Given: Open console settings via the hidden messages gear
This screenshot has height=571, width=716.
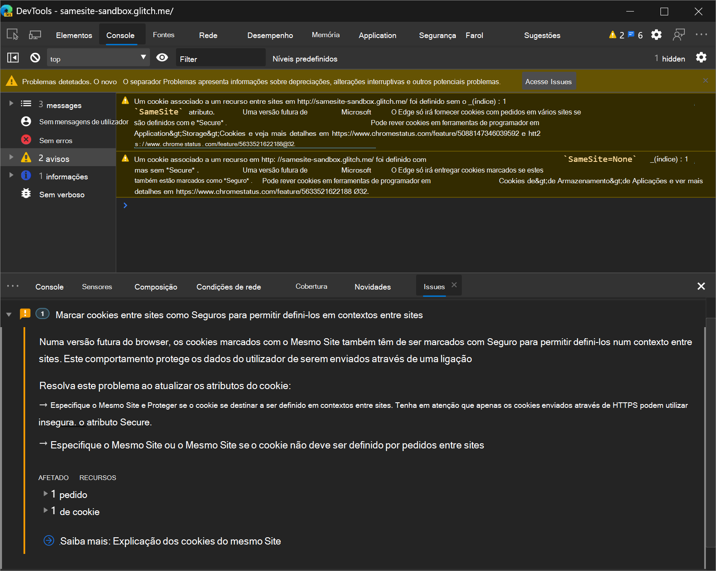Looking at the screenshot, I should 701,57.
